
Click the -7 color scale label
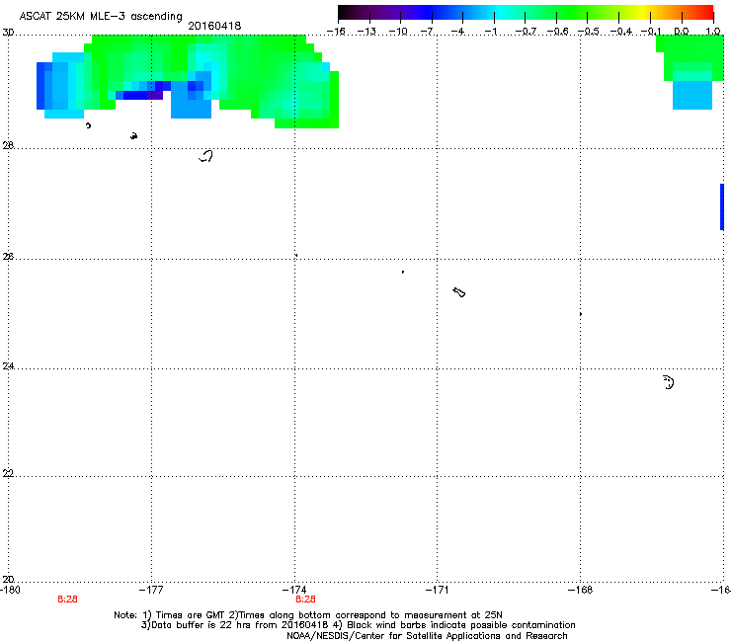427,32
